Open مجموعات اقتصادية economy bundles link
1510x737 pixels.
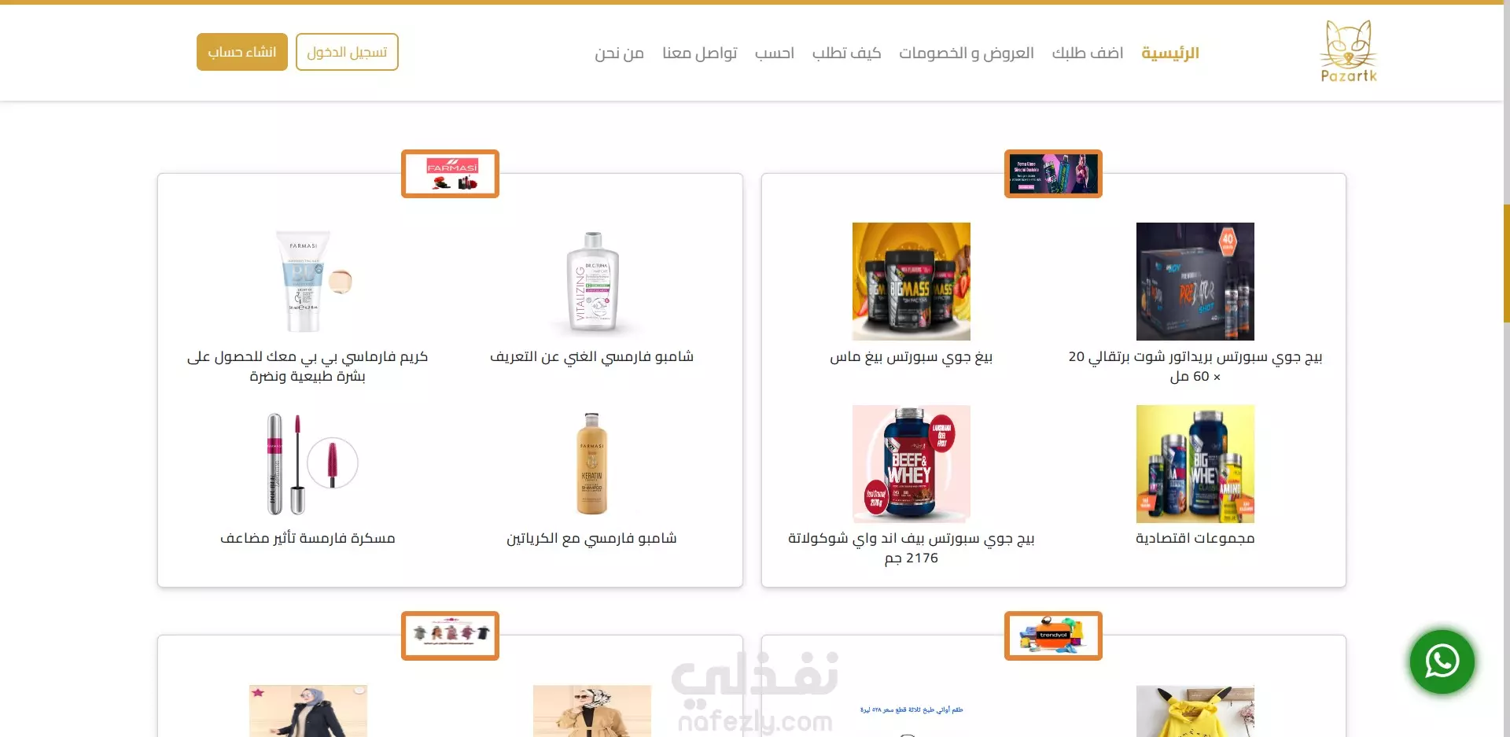[x=1195, y=538]
